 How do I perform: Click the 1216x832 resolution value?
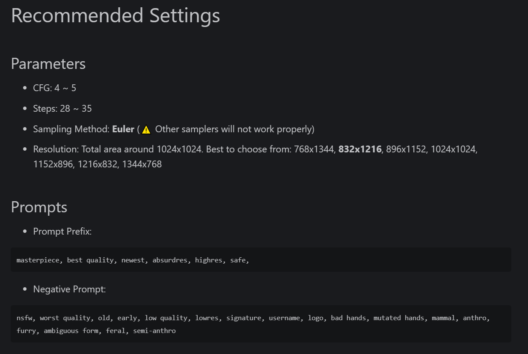coord(97,164)
